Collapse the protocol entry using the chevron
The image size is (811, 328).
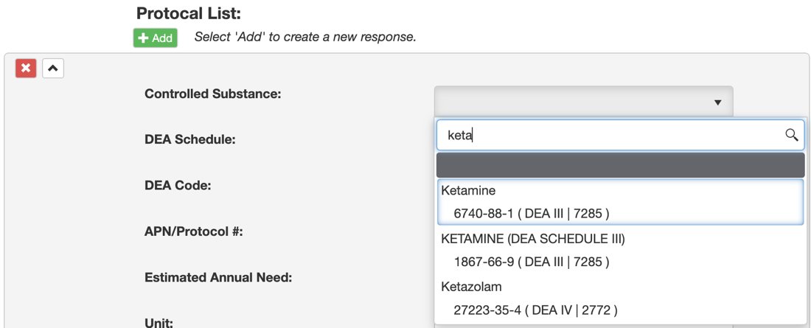coord(53,69)
